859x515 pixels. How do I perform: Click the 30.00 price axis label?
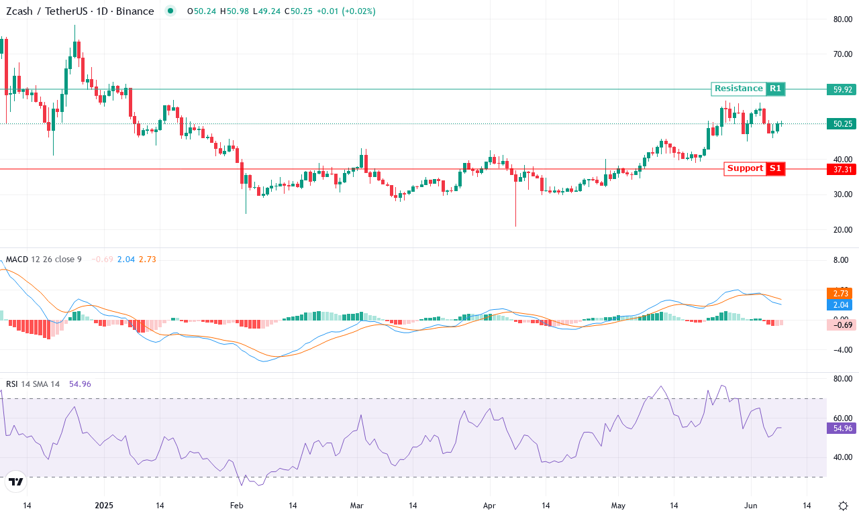click(842, 194)
